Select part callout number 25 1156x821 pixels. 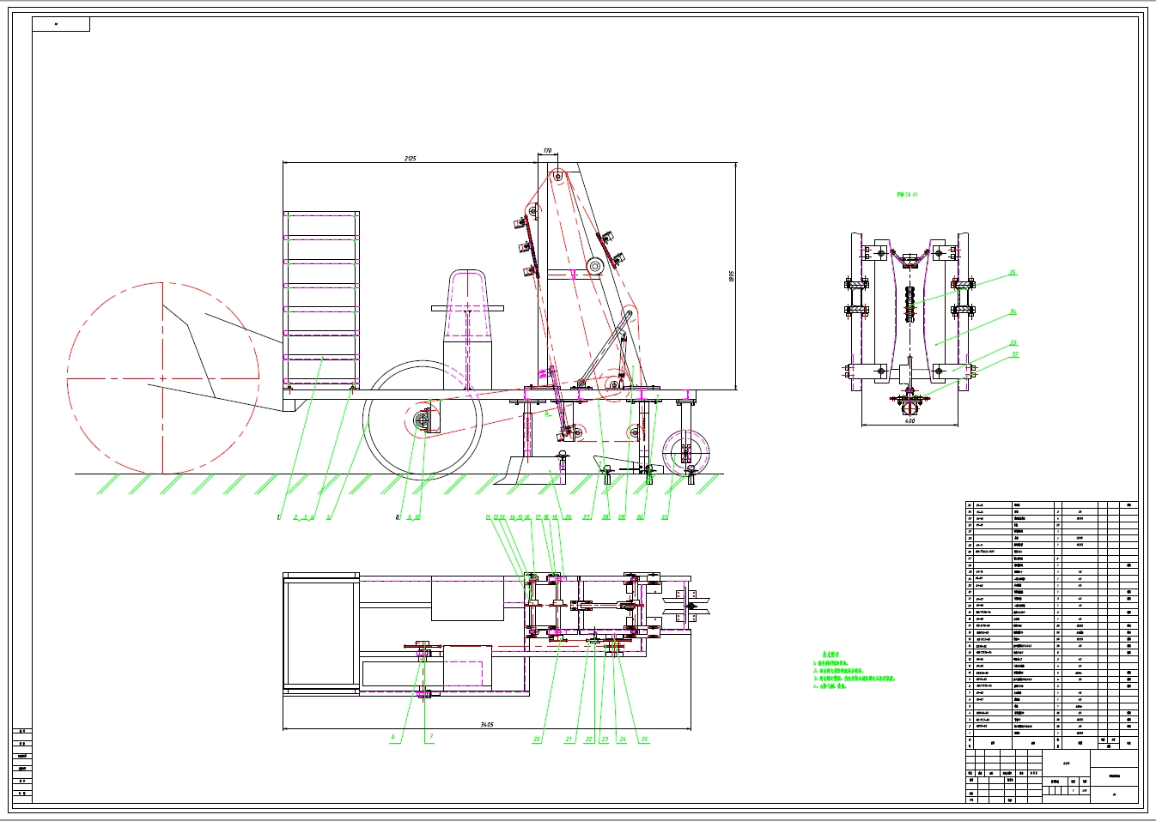click(644, 740)
